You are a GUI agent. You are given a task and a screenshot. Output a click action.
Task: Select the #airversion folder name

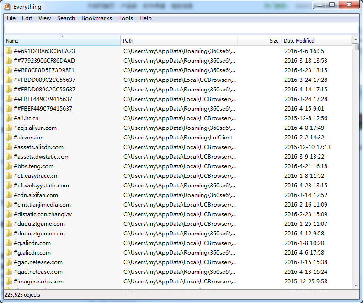click(28, 138)
